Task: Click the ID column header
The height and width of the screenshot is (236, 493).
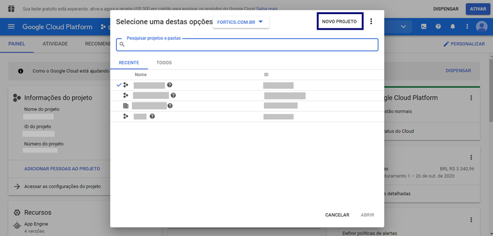Action: click(x=266, y=75)
